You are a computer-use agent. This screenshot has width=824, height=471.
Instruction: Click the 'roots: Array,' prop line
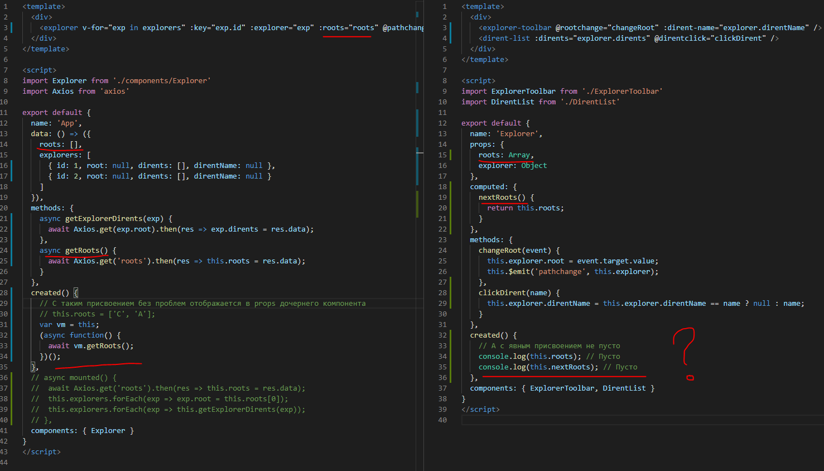[x=506, y=155]
